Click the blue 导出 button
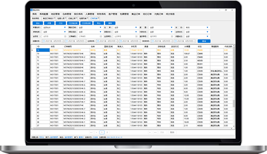The image size is (267, 154). pyautogui.click(x=99, y=23)
